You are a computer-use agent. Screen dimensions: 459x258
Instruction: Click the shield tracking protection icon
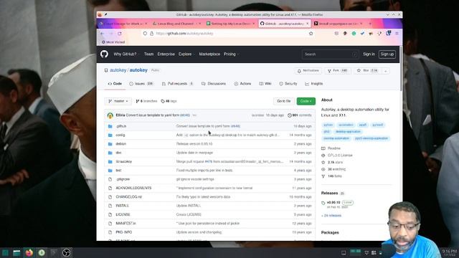(x=145, y=34)
